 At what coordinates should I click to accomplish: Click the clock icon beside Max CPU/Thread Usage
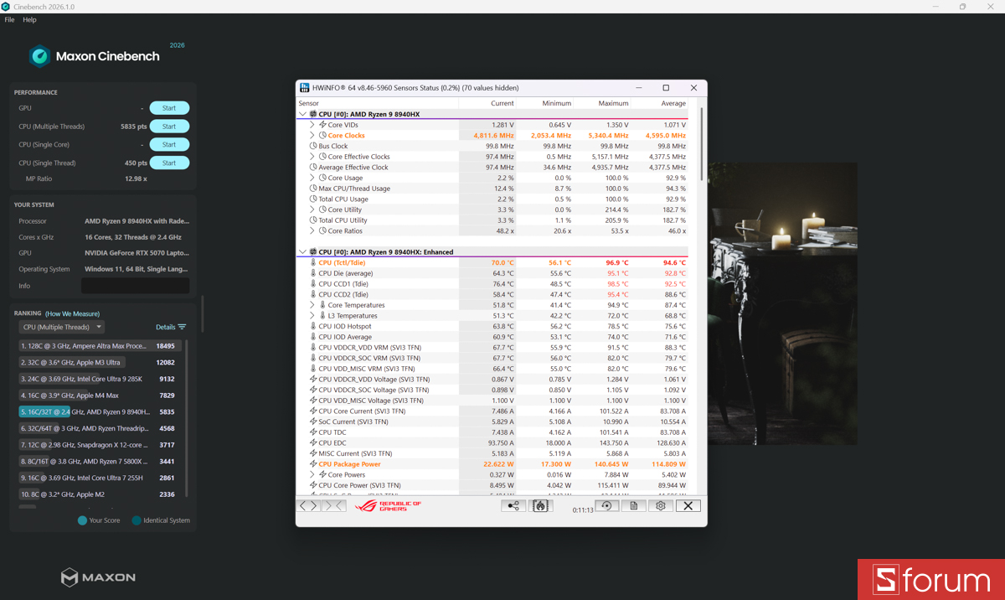click(x=313, y=189)
